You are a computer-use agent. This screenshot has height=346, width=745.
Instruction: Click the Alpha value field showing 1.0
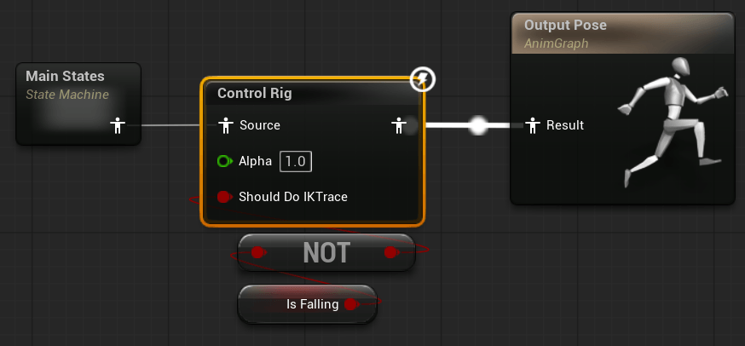294,161
